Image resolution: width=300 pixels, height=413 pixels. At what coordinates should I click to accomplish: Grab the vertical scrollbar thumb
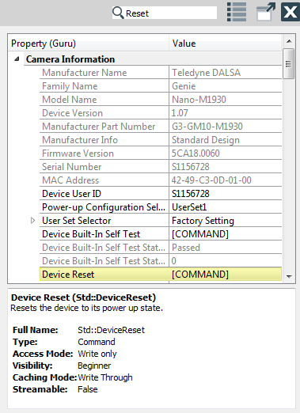pos(288,63)
